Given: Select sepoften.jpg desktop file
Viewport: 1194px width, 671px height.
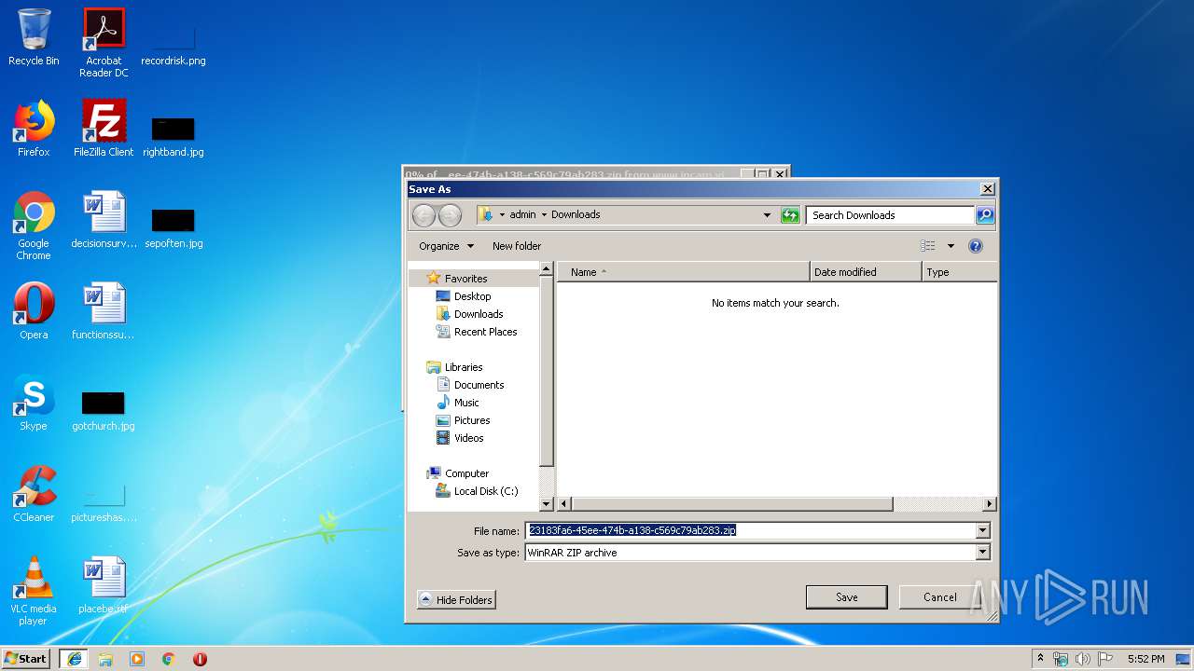Looking at the screenshot, I should click(174, 228).
